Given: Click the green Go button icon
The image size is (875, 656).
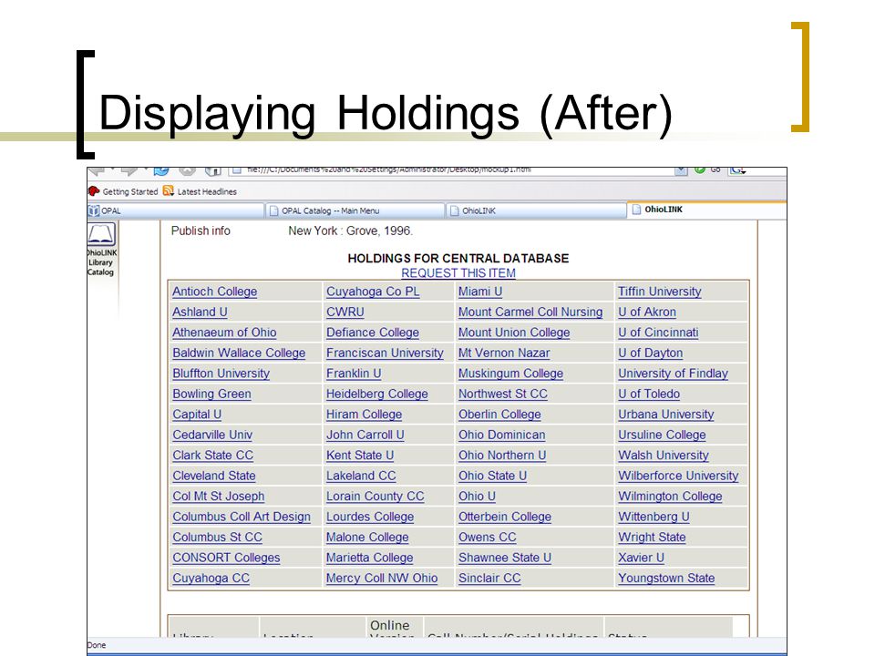Looking at the screenshot, I should 699,169.
